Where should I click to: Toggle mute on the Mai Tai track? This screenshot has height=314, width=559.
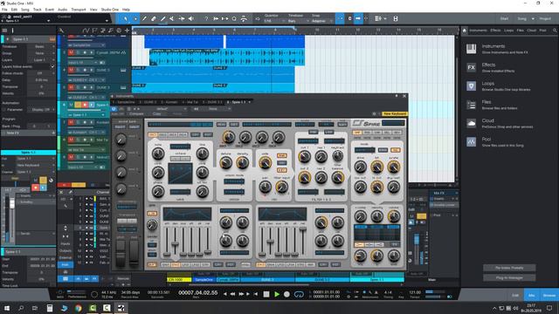[x=71, y=140]
